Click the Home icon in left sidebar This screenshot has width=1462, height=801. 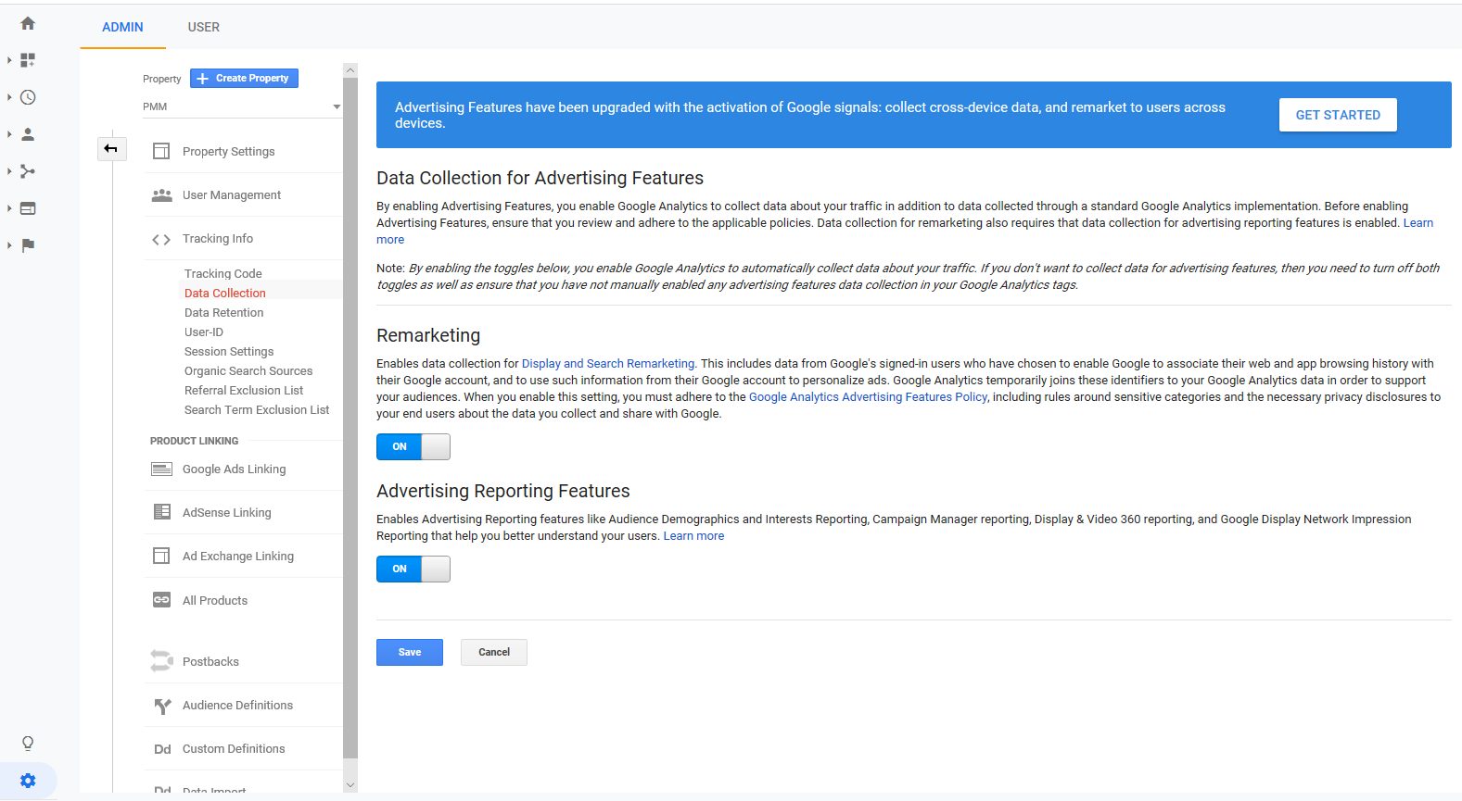[28, 23]
